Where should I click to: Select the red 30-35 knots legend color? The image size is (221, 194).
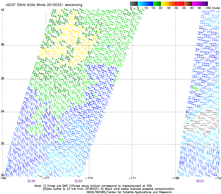pos(180,4)
